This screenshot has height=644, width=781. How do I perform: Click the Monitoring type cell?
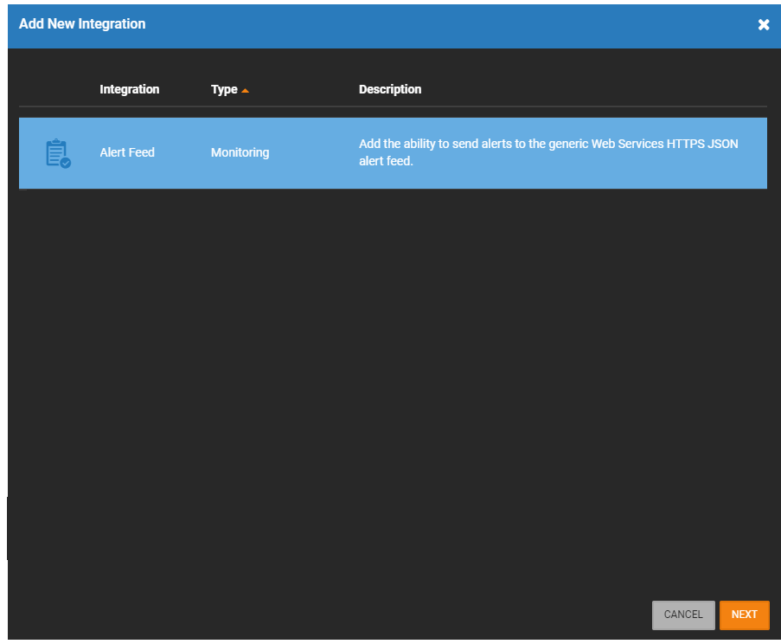[240, 152]
